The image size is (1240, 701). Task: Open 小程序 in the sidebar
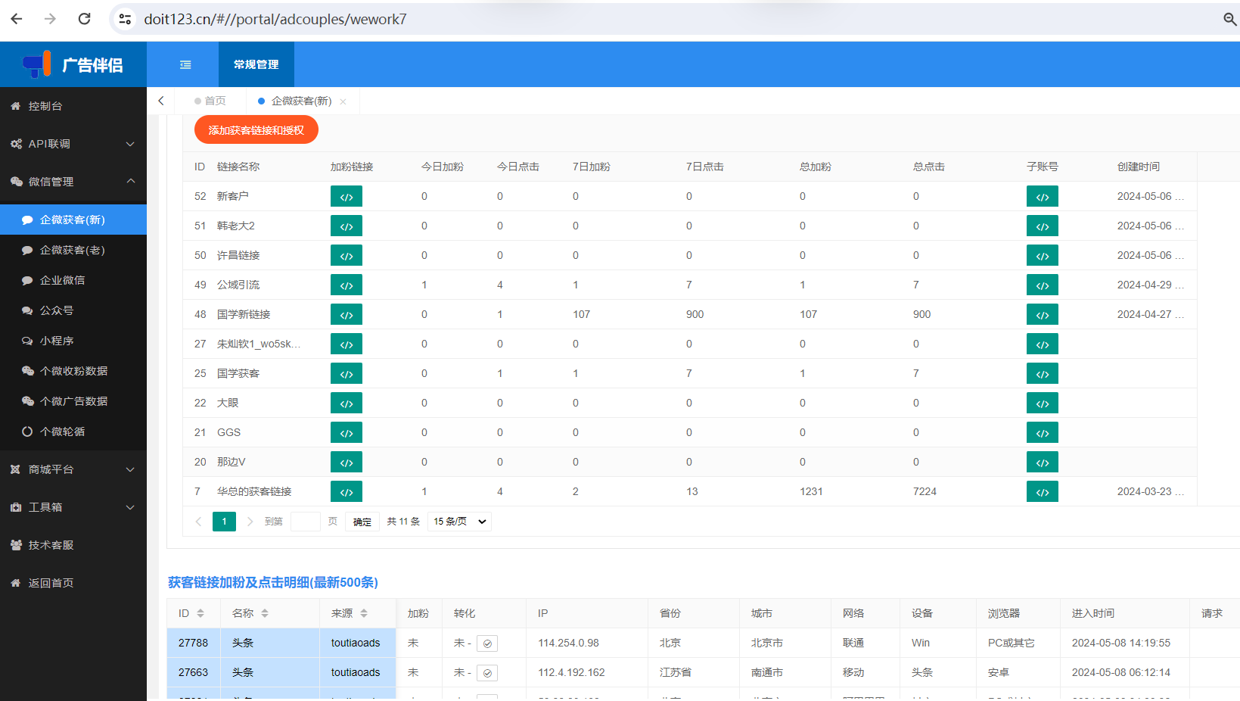pos(73,341)
